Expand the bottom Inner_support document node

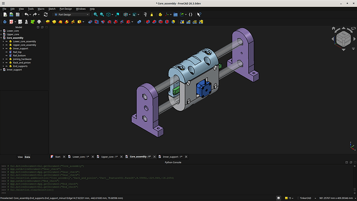(1, 70)
